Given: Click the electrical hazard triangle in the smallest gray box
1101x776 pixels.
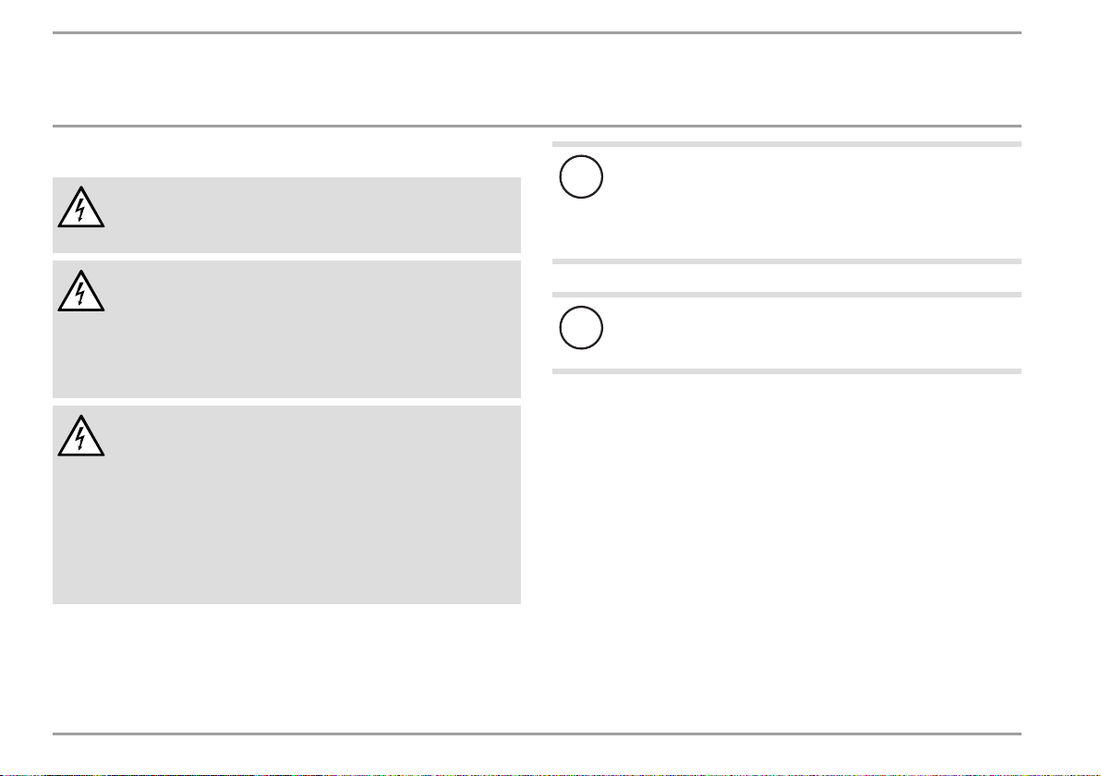Looking at the screenshot, I should click(80, 207).
